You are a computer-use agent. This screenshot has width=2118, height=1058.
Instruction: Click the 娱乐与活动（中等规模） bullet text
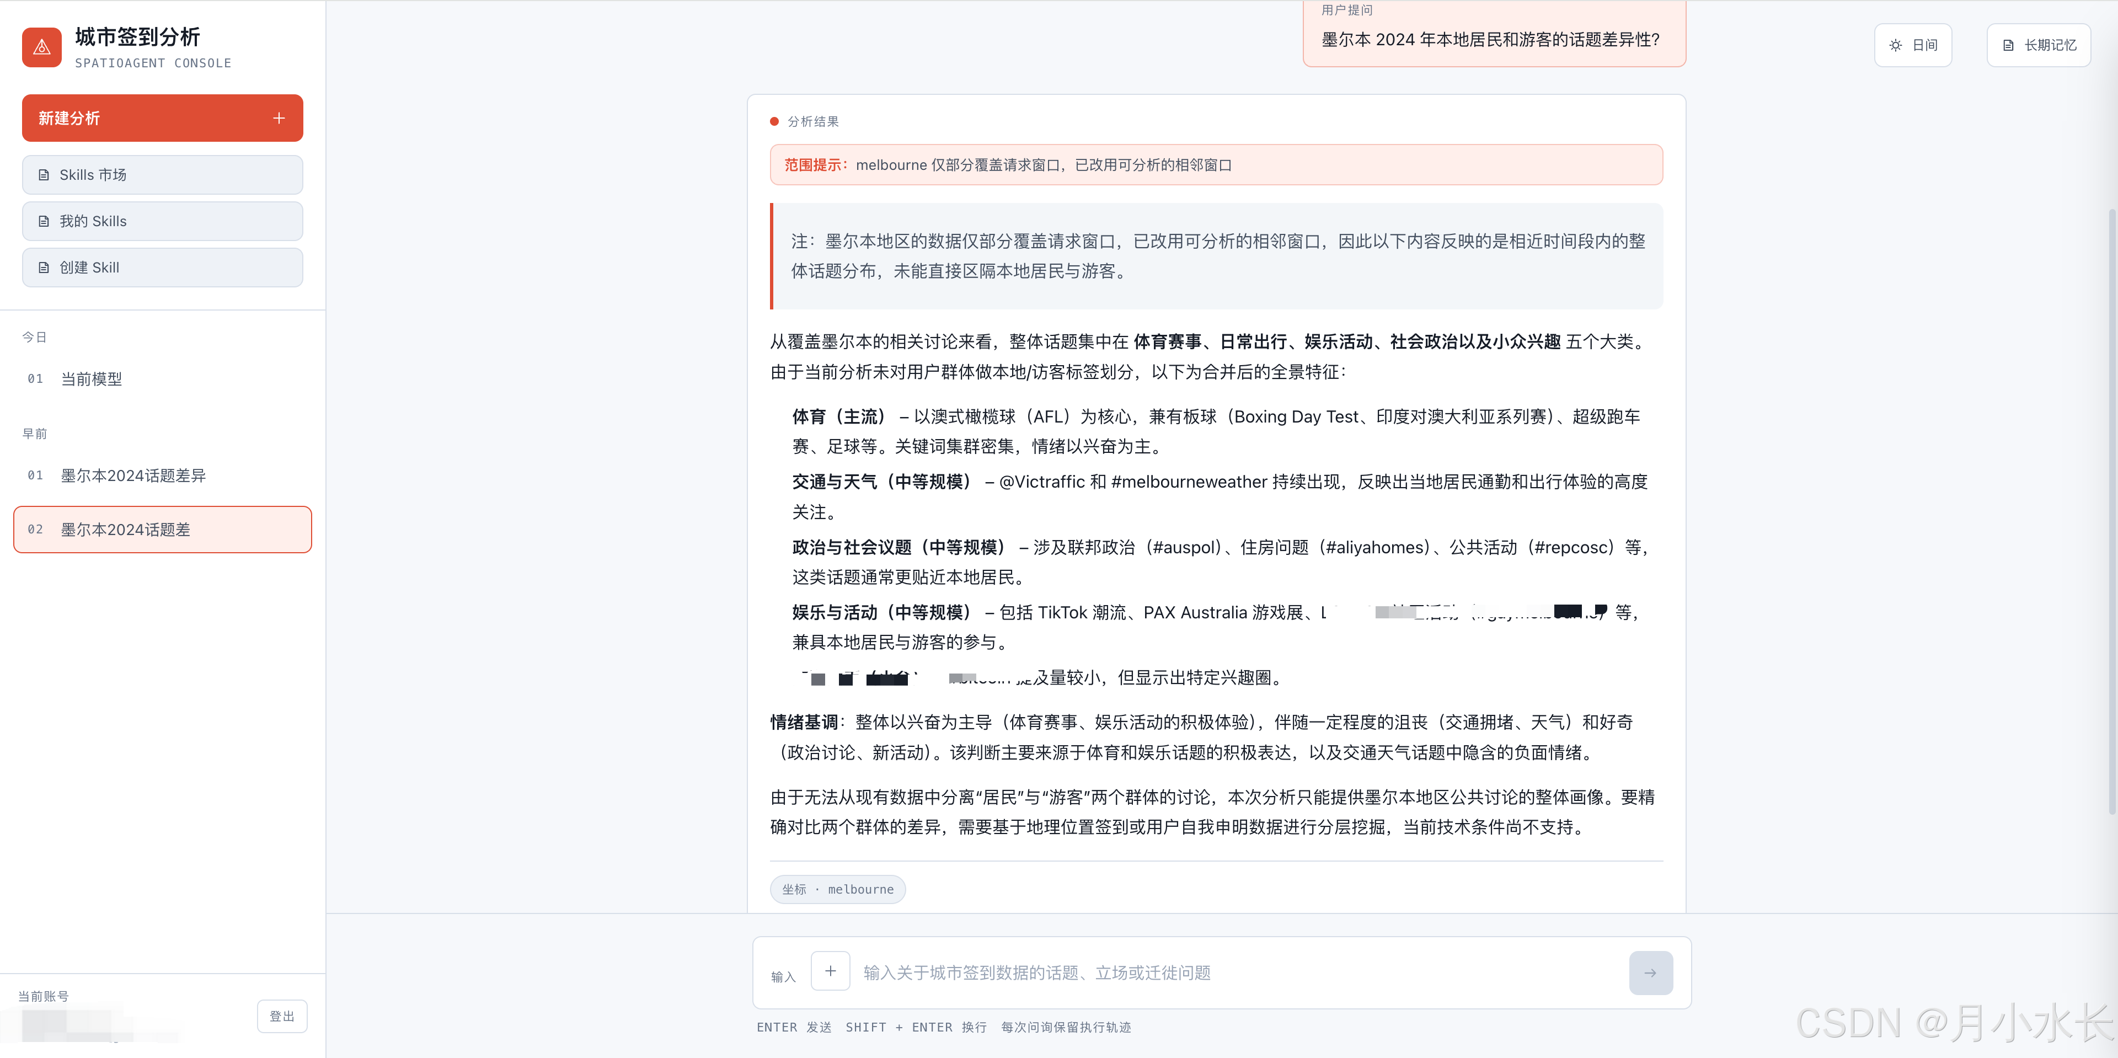pyautogui.click(x=1216, y=627)
